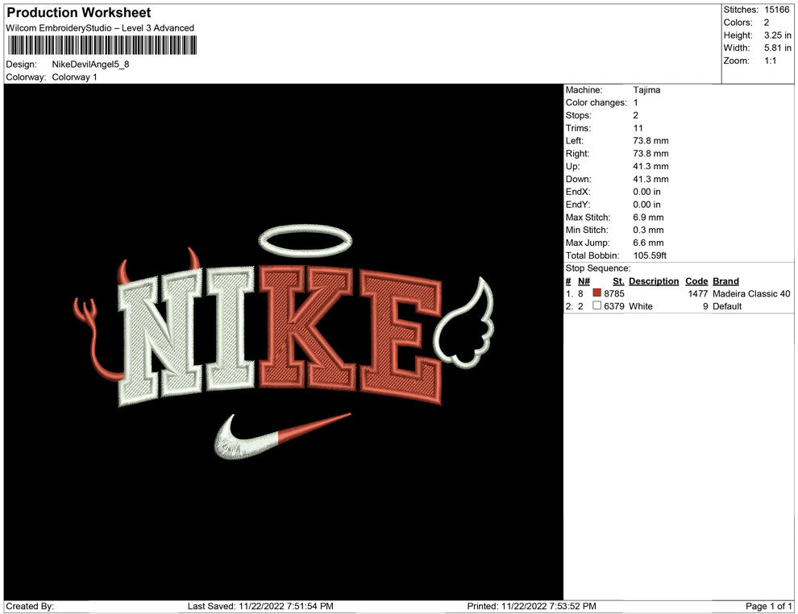Click 'Wilcom EmbroideryStudio – Level 3 Advanced' text

pos(100,28)
